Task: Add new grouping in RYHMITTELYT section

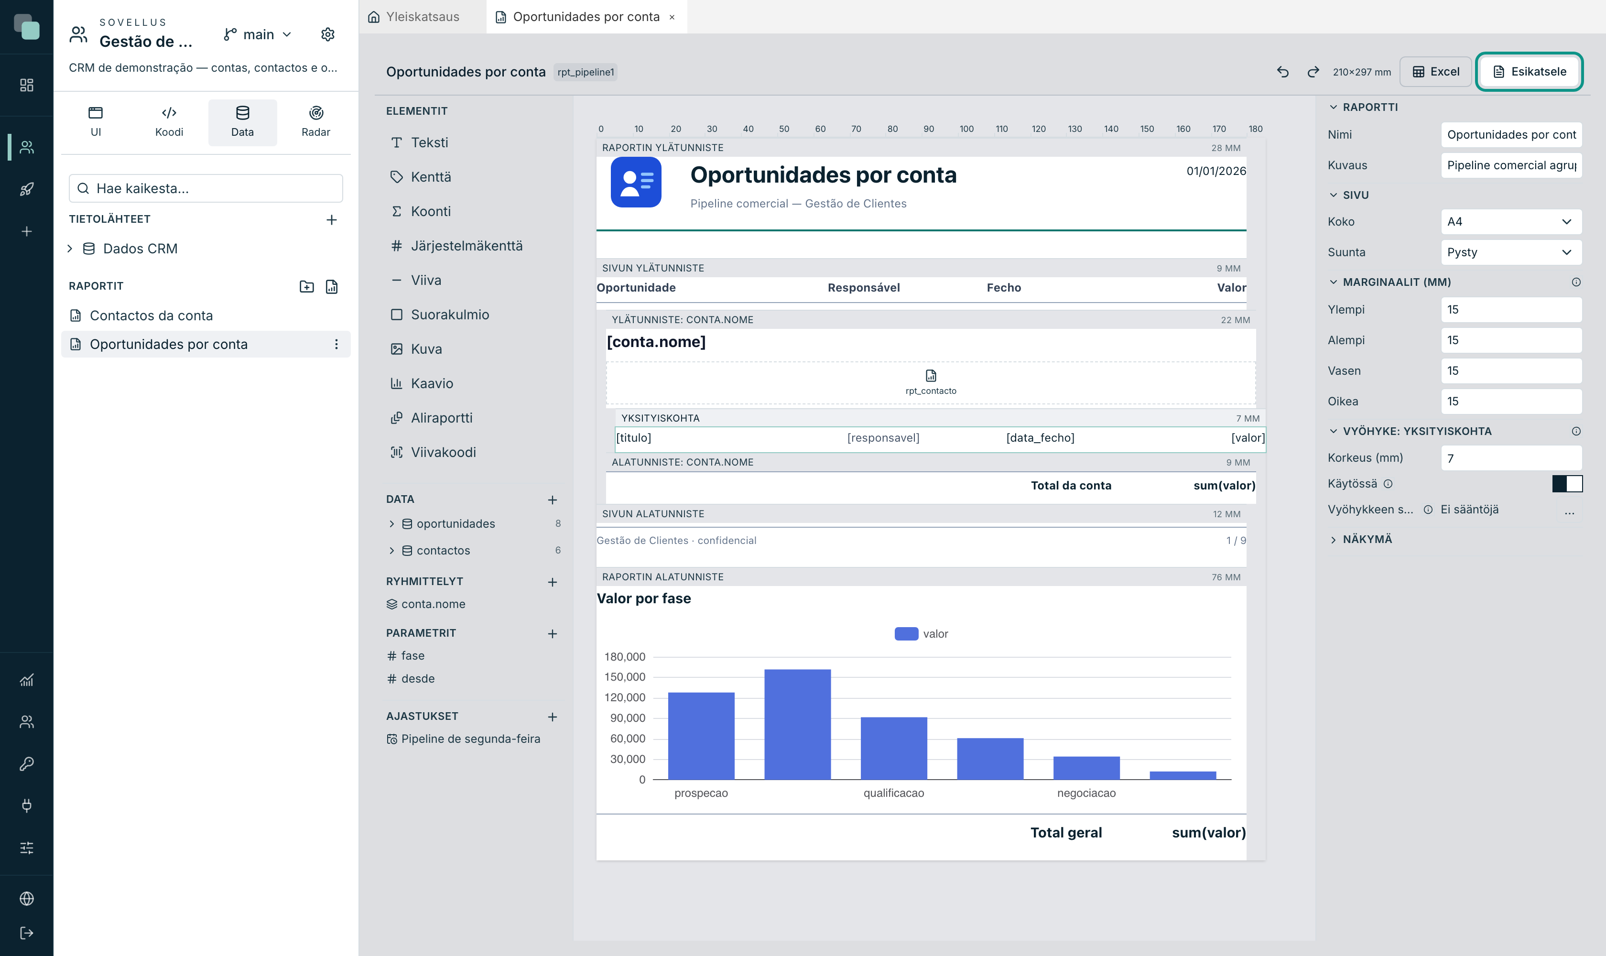Action: coord(553,582)
